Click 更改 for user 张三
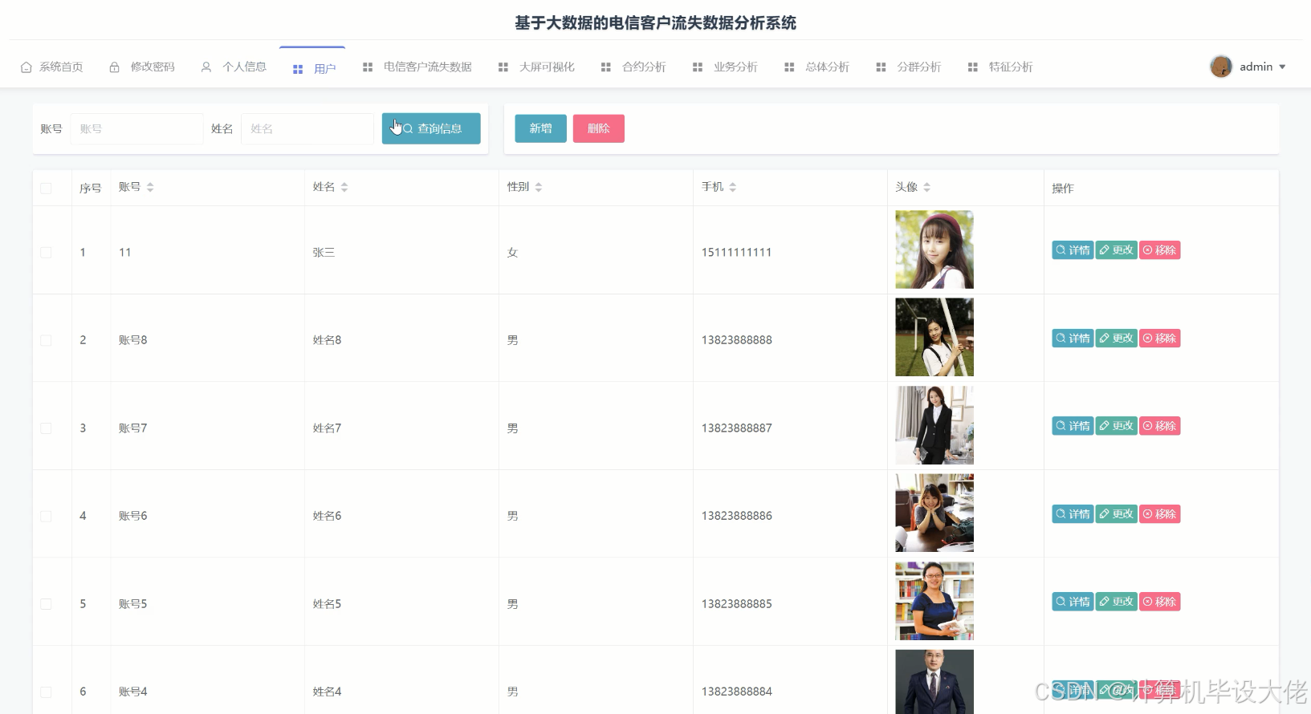This screenshot has width=1311, height=714. pyautogui.click(x=1117, y=250)
